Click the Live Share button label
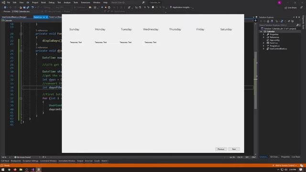This screenshot has height=172, width=306. 292,8
